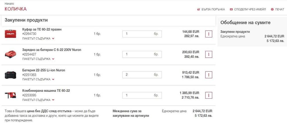Viewport: 287px width, 123px height.
Task: Select price 1 786,50 лв.
Action: coord(191,77)
